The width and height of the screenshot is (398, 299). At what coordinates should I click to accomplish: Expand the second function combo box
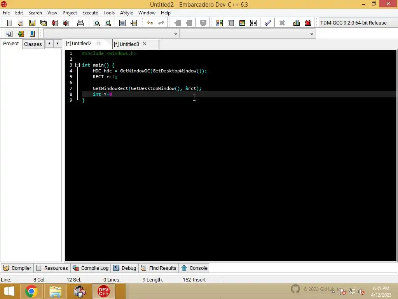coord(312,33)
